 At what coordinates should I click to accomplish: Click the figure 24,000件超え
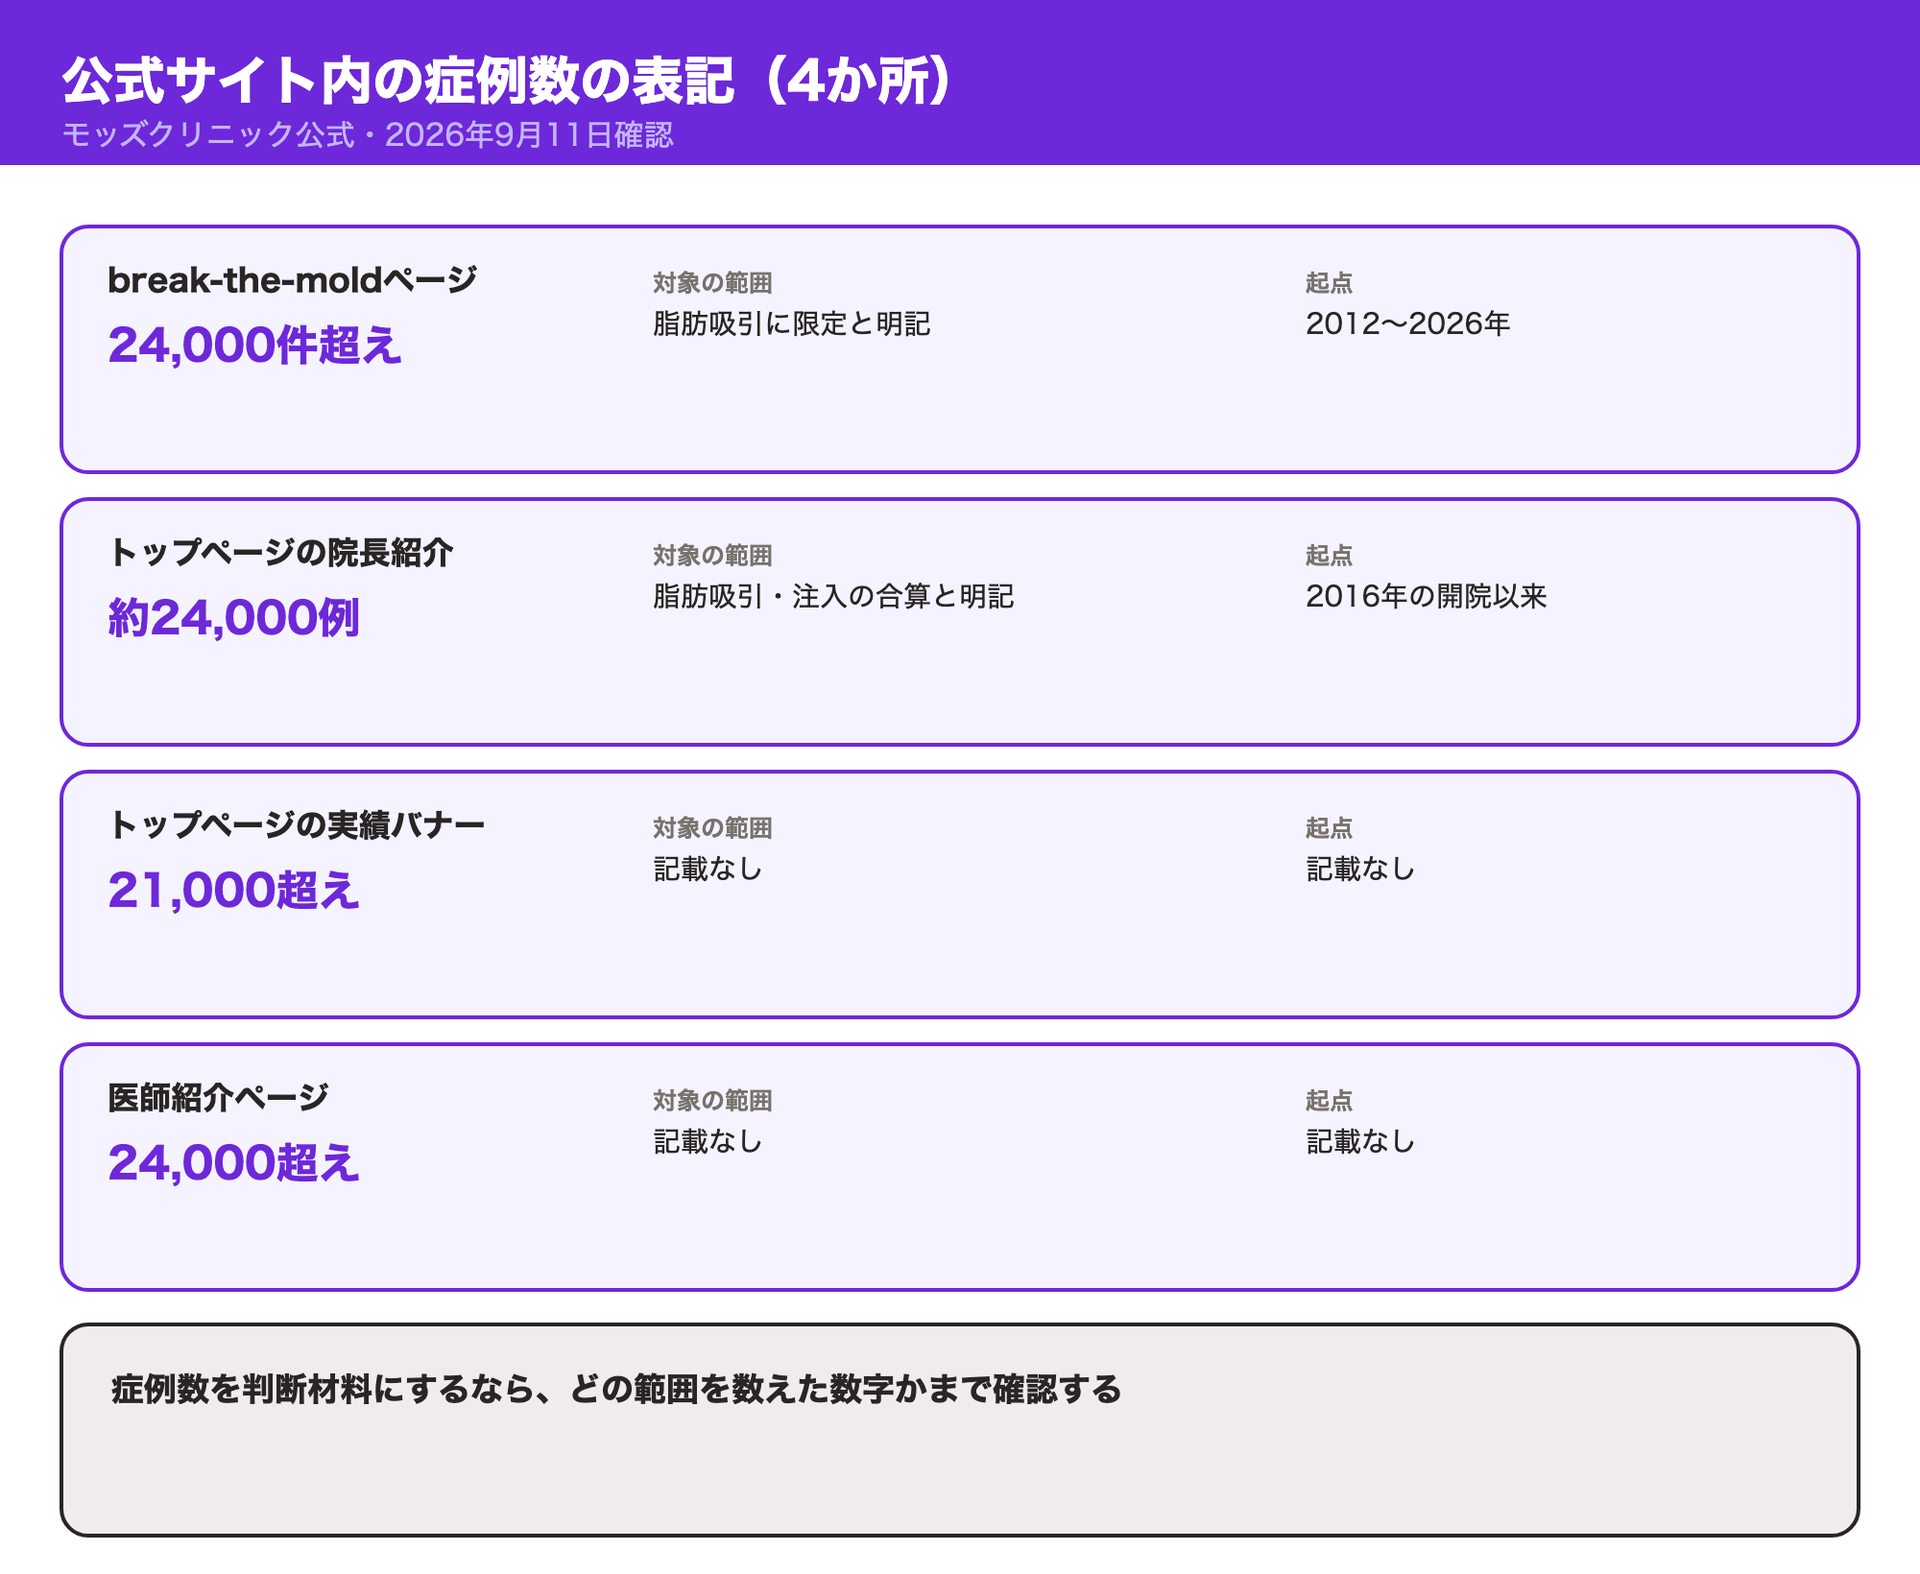[254, 345]
